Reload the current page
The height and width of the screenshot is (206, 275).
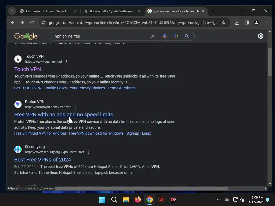point(32,23)
